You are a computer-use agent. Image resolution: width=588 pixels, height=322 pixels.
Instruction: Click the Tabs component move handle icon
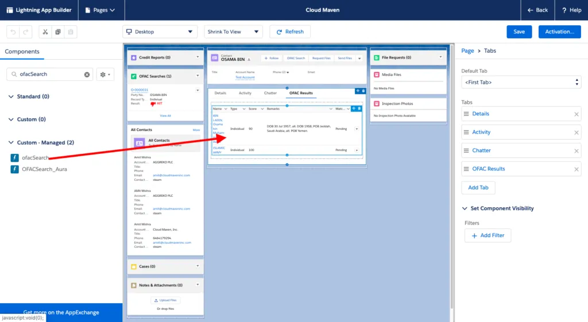click(x=358, y=91)
